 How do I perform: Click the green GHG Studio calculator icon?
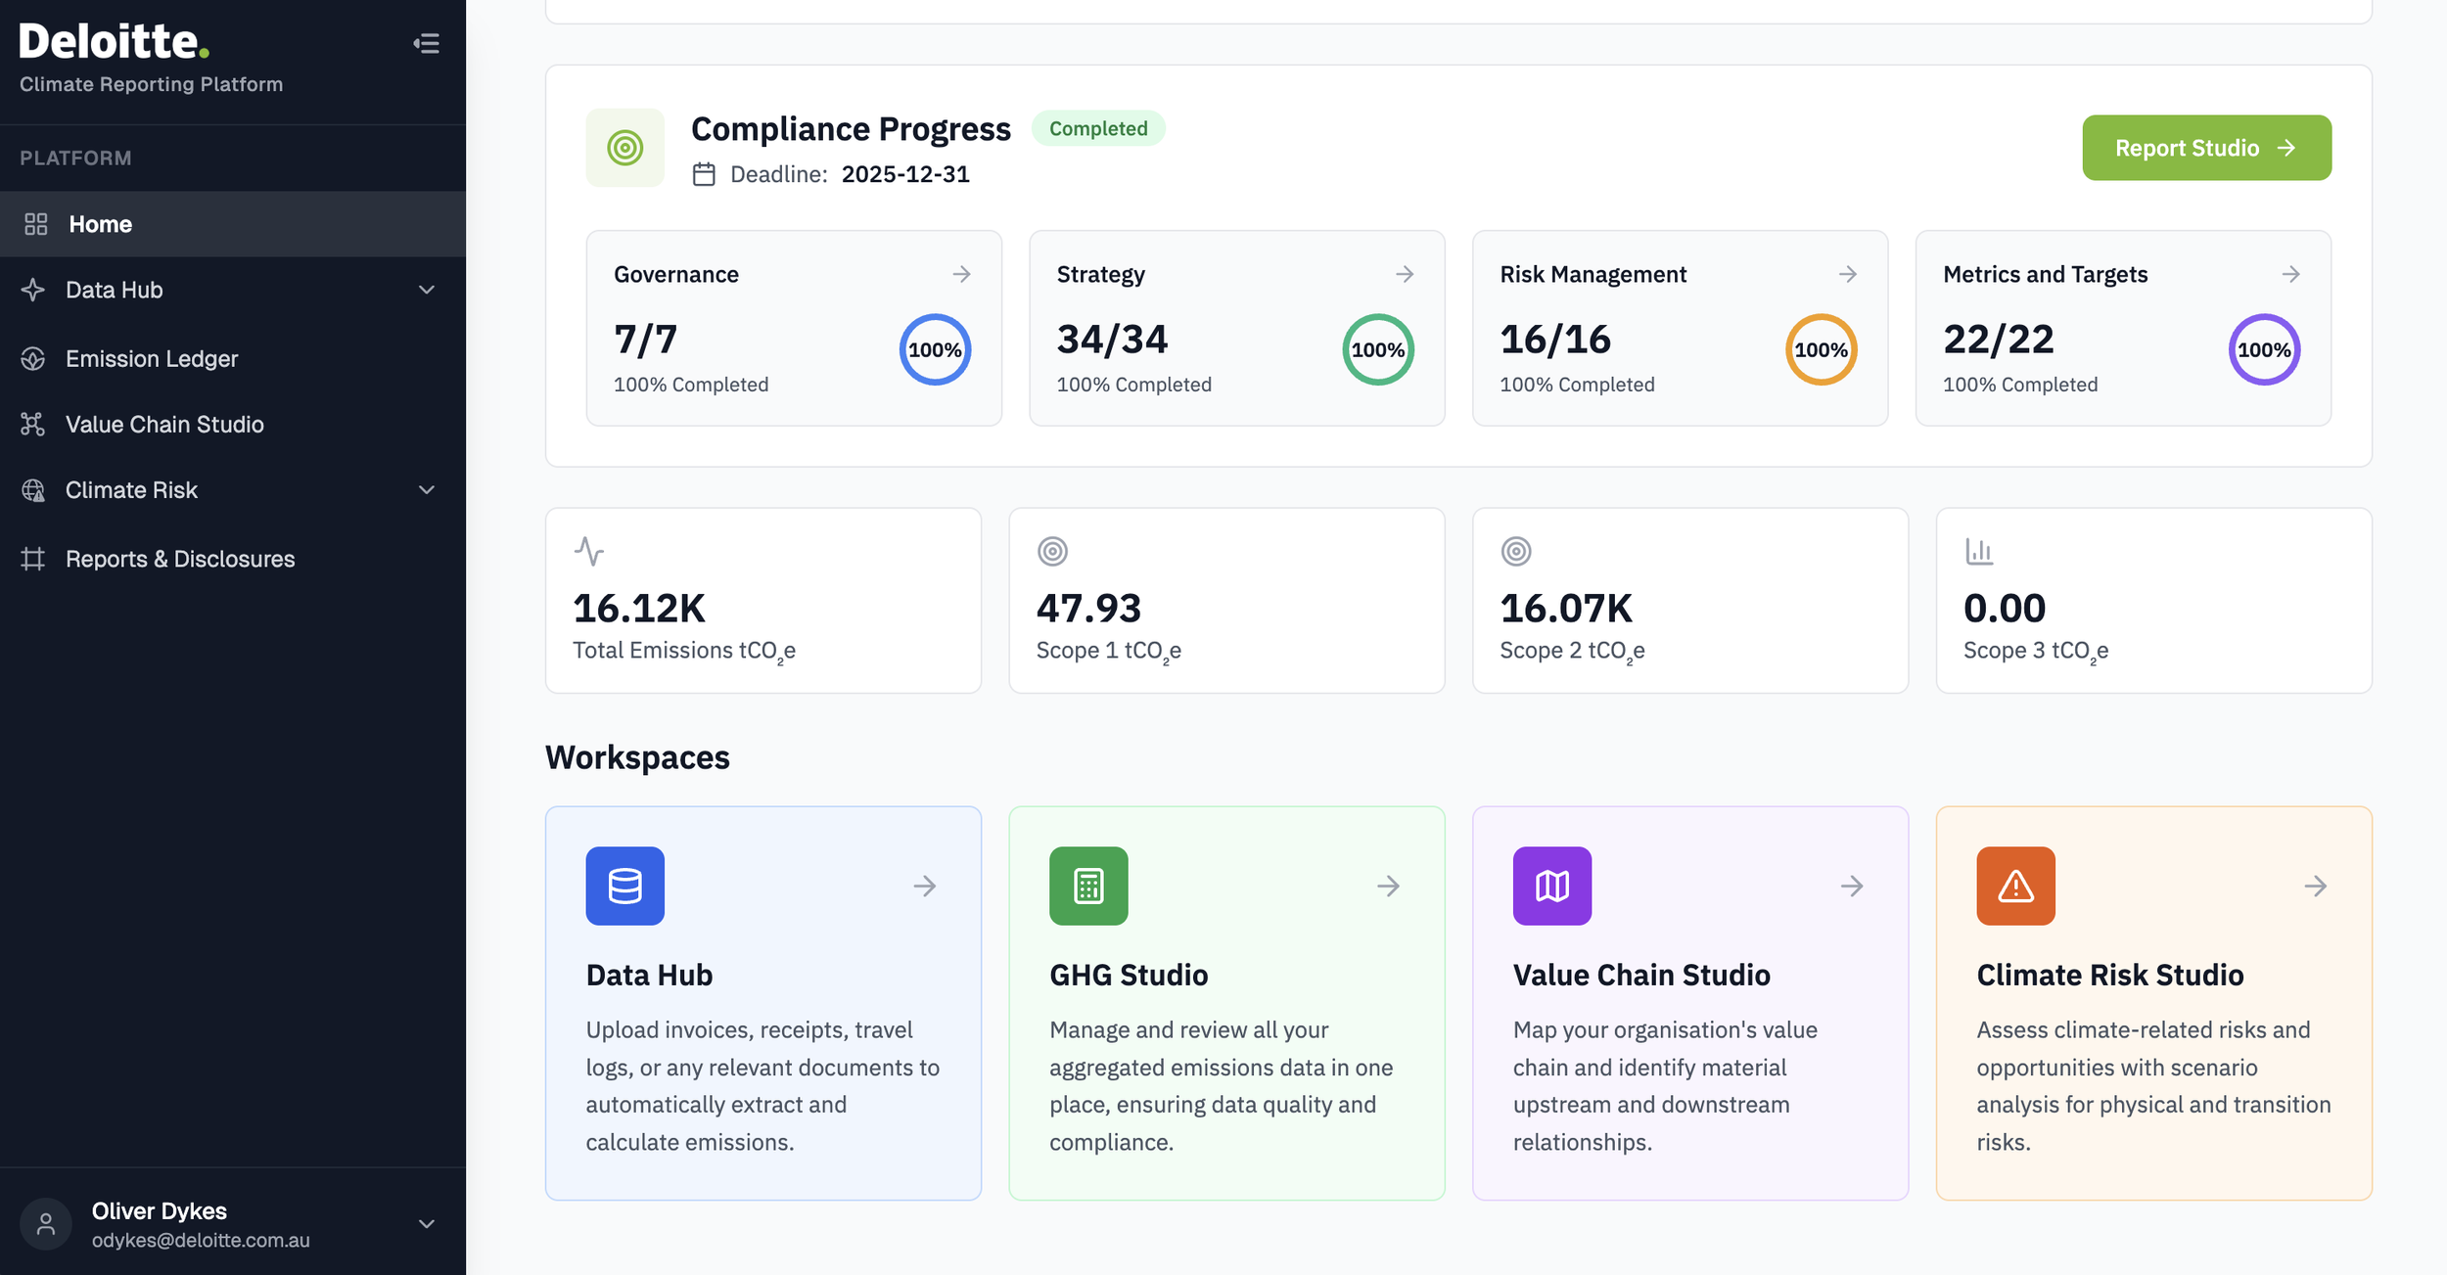pos(1088,886)
